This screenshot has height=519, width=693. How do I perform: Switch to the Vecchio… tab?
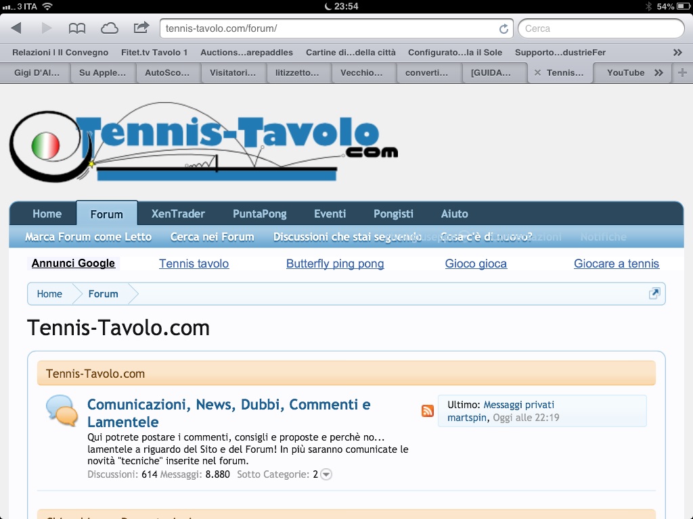click(361, 73)
